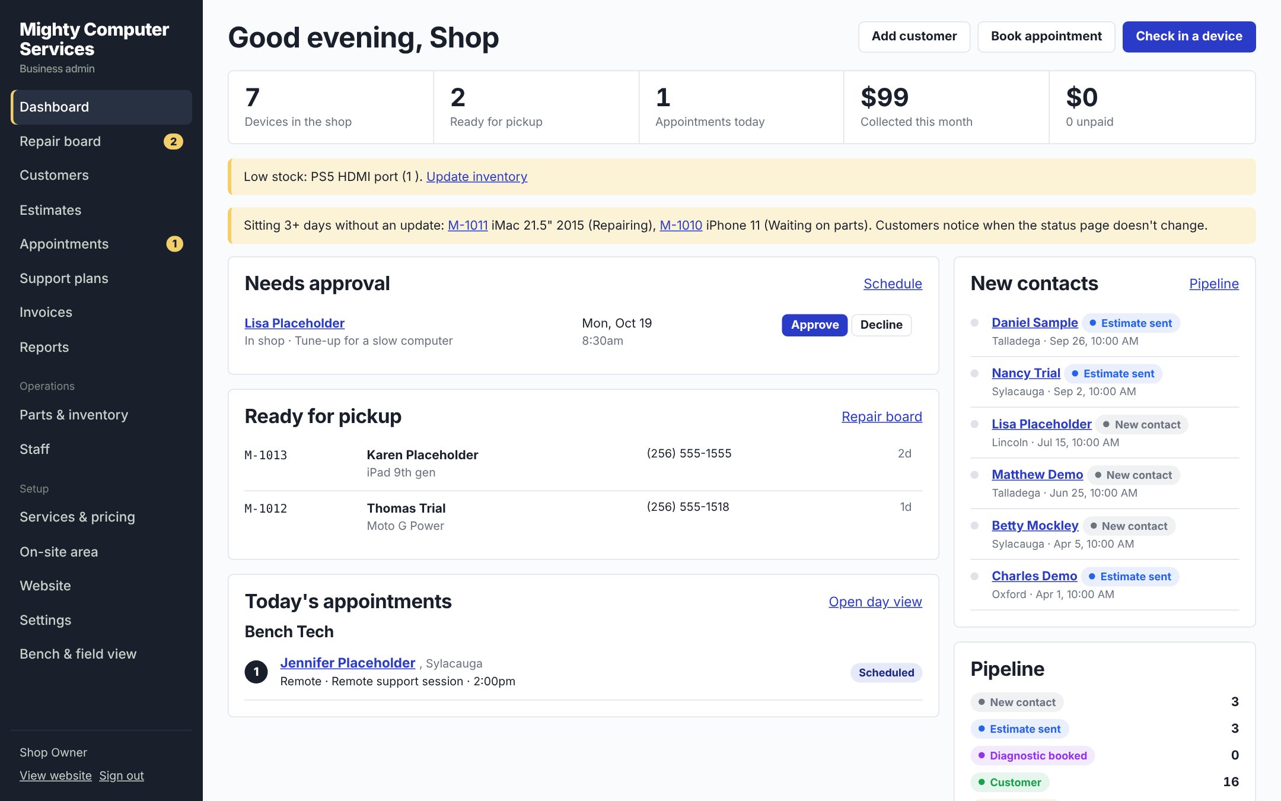Open Pipeline link in New contacts
Screen dimensions: 1281x801
point(1213,284)
